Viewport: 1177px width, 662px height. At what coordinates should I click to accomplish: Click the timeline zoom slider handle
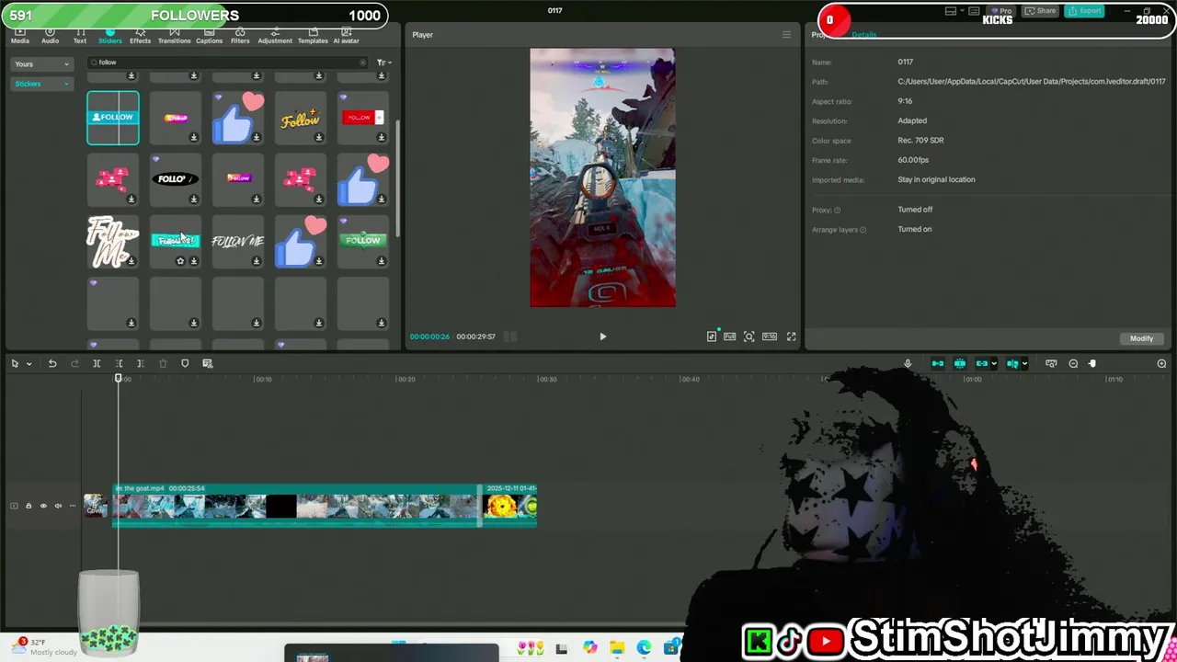click(1092, 364)
